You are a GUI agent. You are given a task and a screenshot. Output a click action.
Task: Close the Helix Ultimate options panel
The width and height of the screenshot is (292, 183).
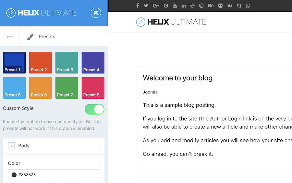point(96,13)
